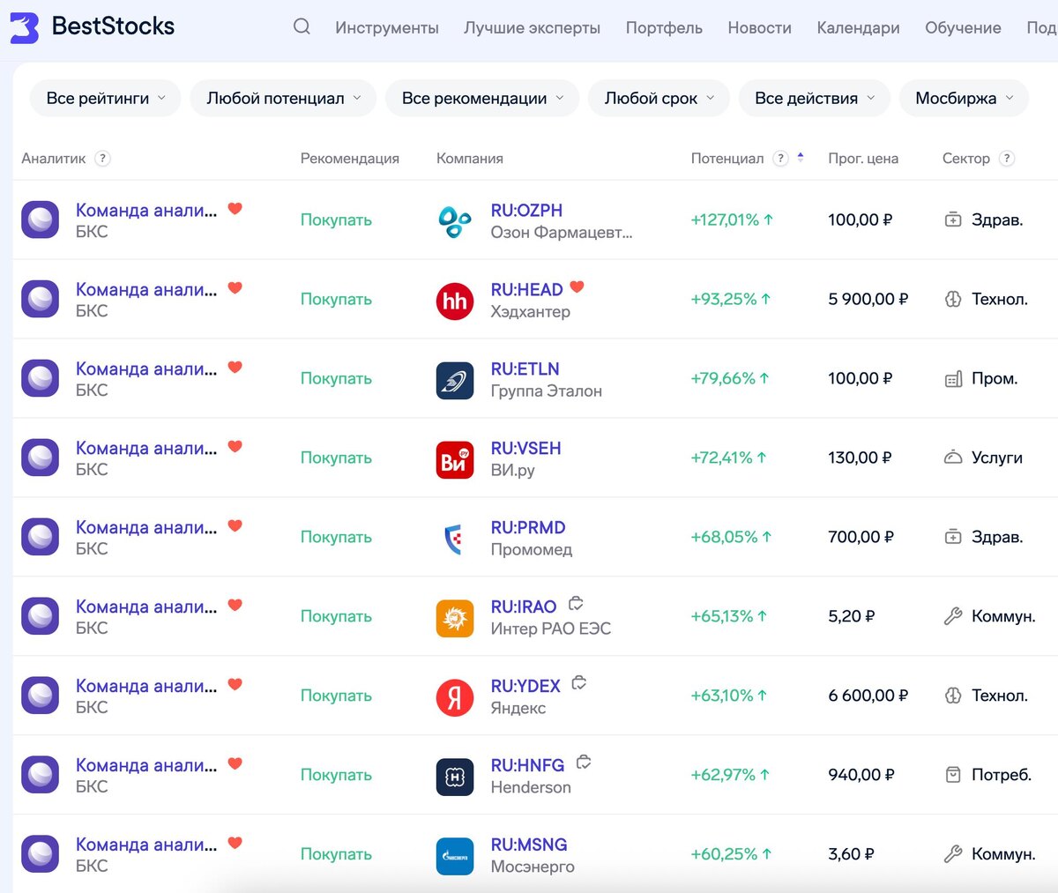The width and height of the screenshot is (1058, 893).
Task: Open the RU:YDEX ticker link
Action: pyautogui.click(x=525, y=686)
